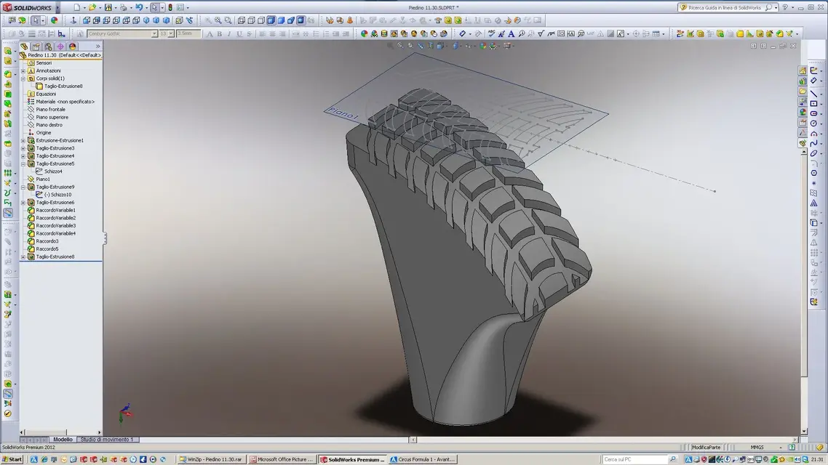Viewport: 828px width, 465px height.
Task: Click the Italic formatting icon
Action: pyautogui.click(x=229, y=33)
